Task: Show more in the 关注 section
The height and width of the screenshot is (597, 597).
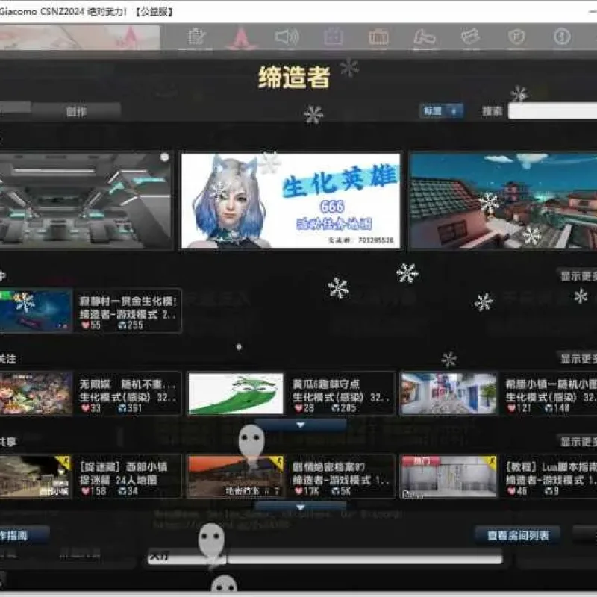Action: [578, 358]
